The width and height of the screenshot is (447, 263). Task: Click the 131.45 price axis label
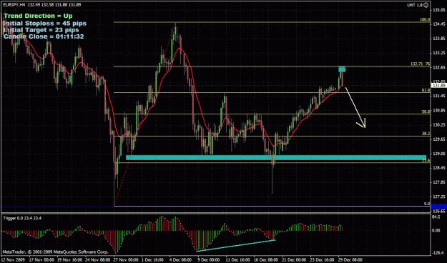pos(439,96)
